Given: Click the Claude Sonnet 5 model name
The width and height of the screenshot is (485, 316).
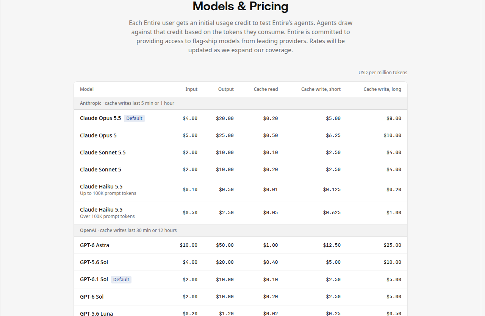Looking at the screenshot, I should (x=100, y=170).
